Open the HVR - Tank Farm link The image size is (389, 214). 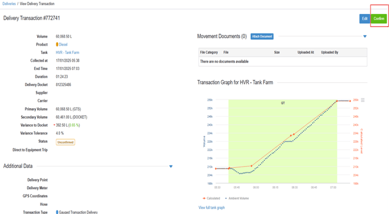[67, 53]
